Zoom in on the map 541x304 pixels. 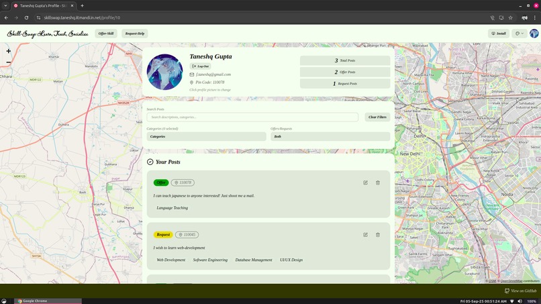[8, 51]
